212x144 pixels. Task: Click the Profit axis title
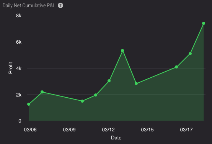[x=10, y=68]
